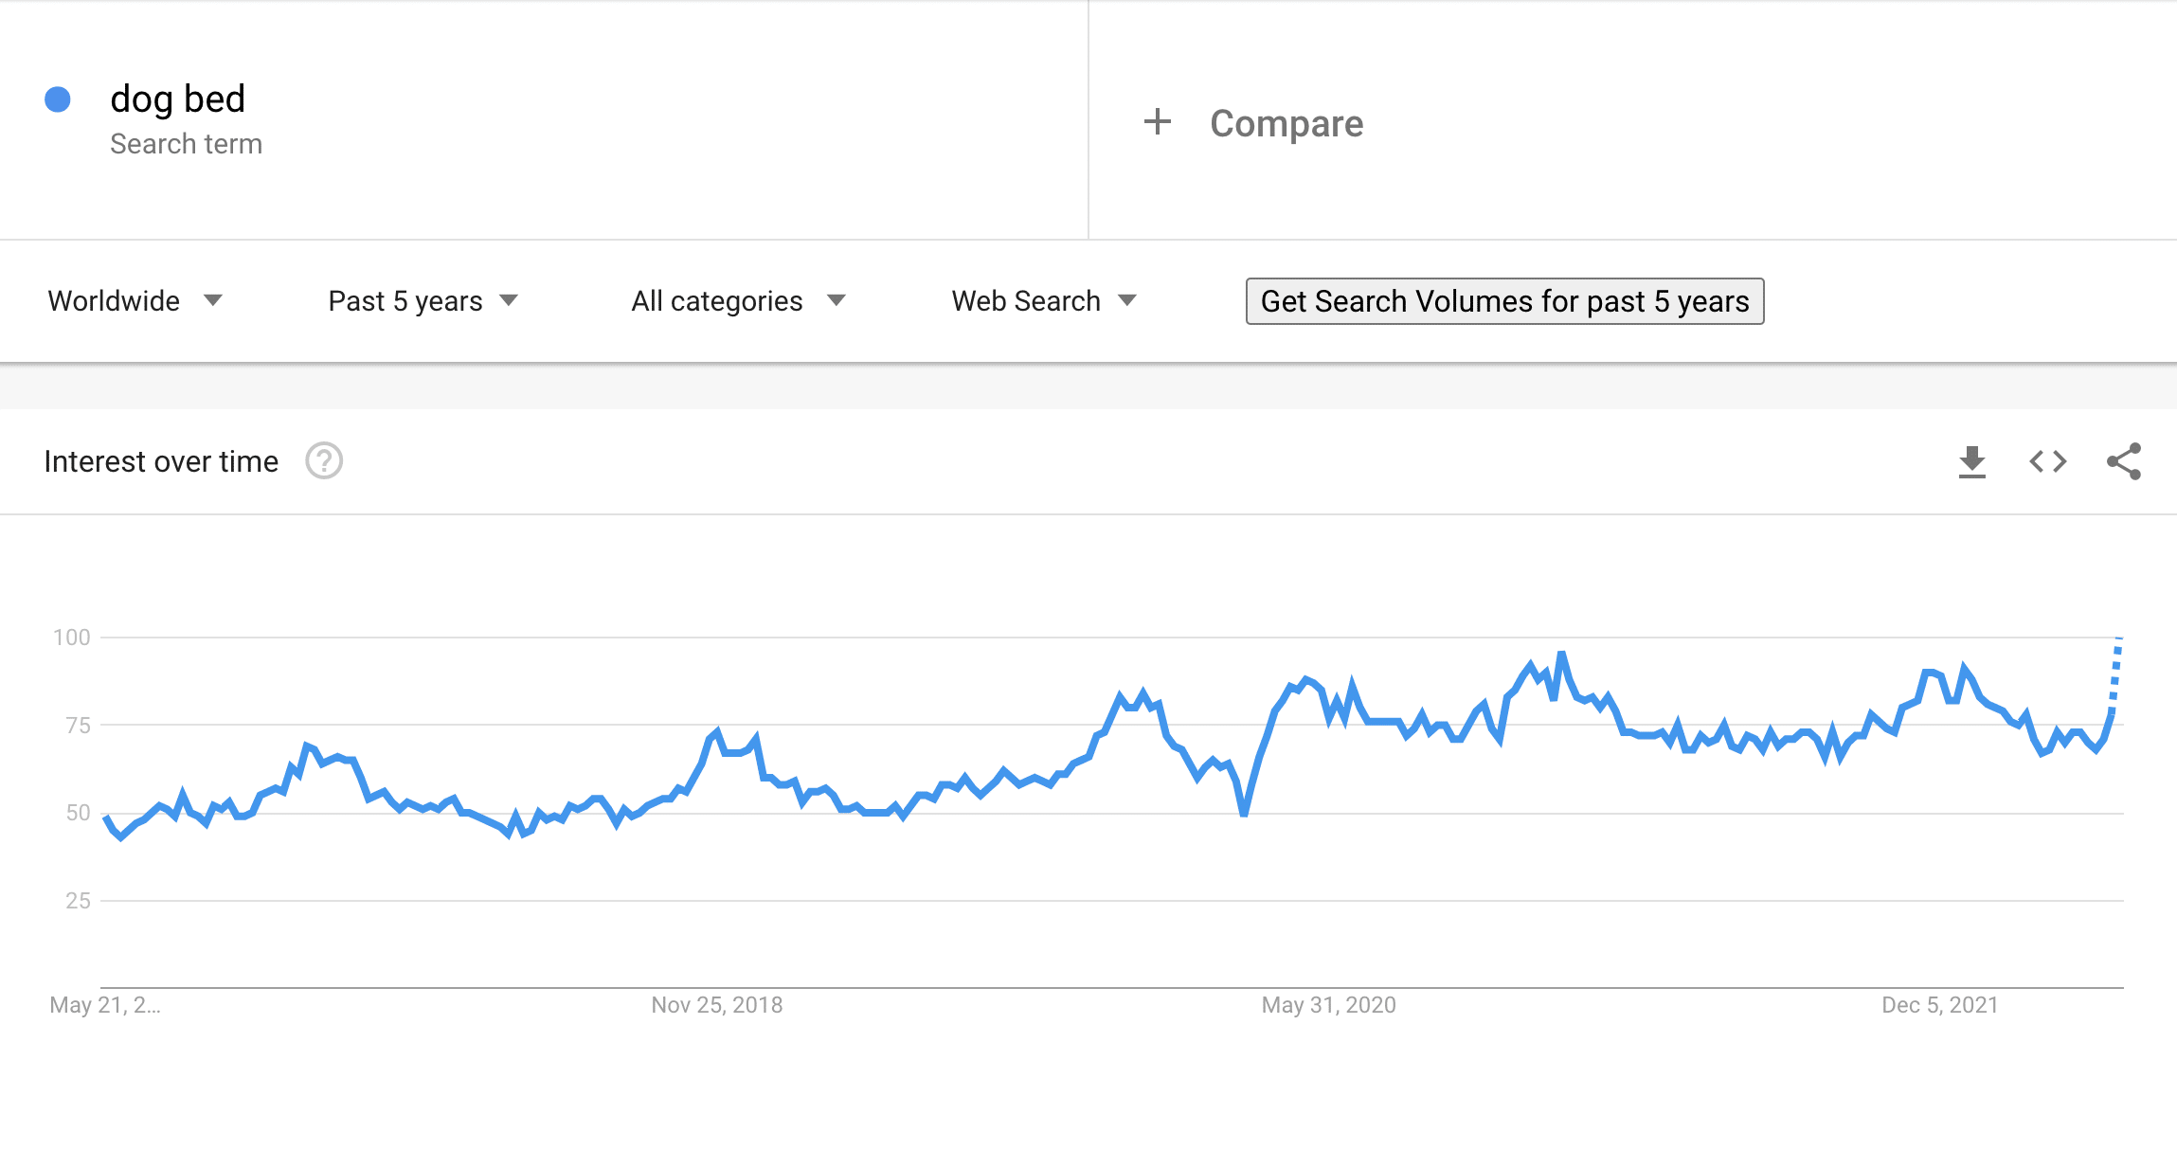Expand the Worldwide region dropdown
Screen dimensions: 2177x1150
point(135,301)
